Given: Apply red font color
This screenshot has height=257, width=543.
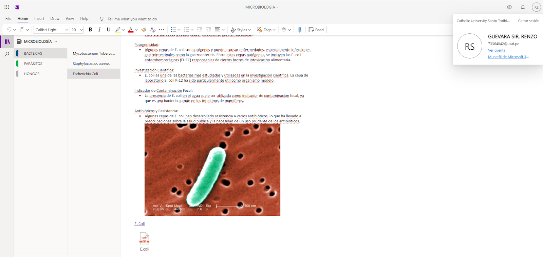Looking at the screenshot, I should [x=131, y=30].
